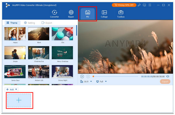Open the Collage module
This screenshot has height=115, width=175.
(x=104, y=14)
